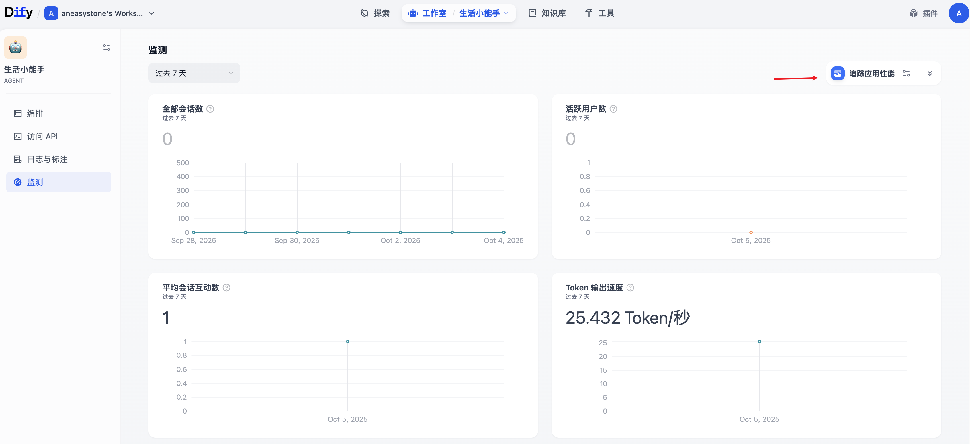Click help icon beside Token 输出速度
Viewport: 970px width, 444px height.
630,288
